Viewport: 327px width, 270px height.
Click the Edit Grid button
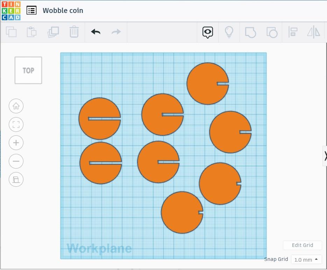click(303, 245)
